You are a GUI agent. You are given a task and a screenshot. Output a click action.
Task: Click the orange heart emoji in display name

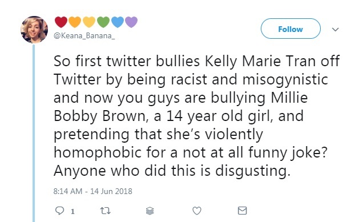(75, 22)
